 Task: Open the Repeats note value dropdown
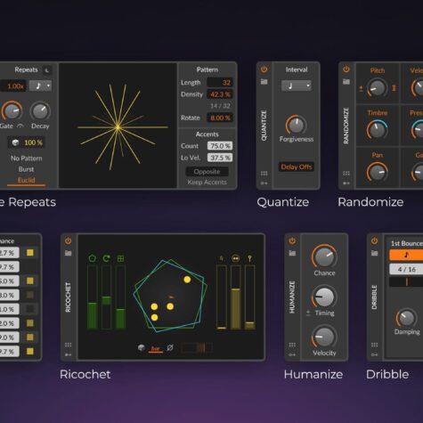40,86
